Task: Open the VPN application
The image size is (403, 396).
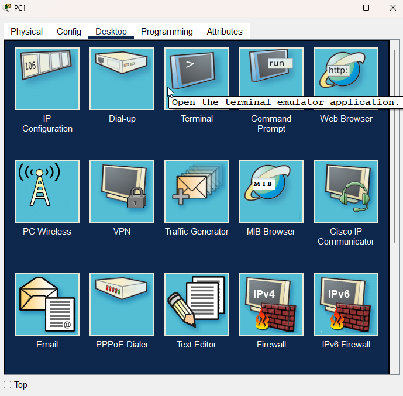Action: point(122,192)
